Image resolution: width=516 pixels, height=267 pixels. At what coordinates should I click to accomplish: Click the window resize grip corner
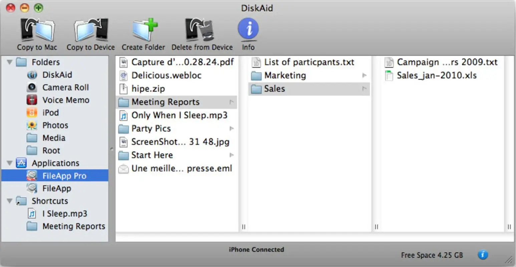click(509, 259)
